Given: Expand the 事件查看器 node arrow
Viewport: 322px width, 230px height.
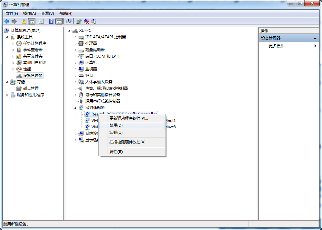Looking at the screenshot, I should pos(13,50).
